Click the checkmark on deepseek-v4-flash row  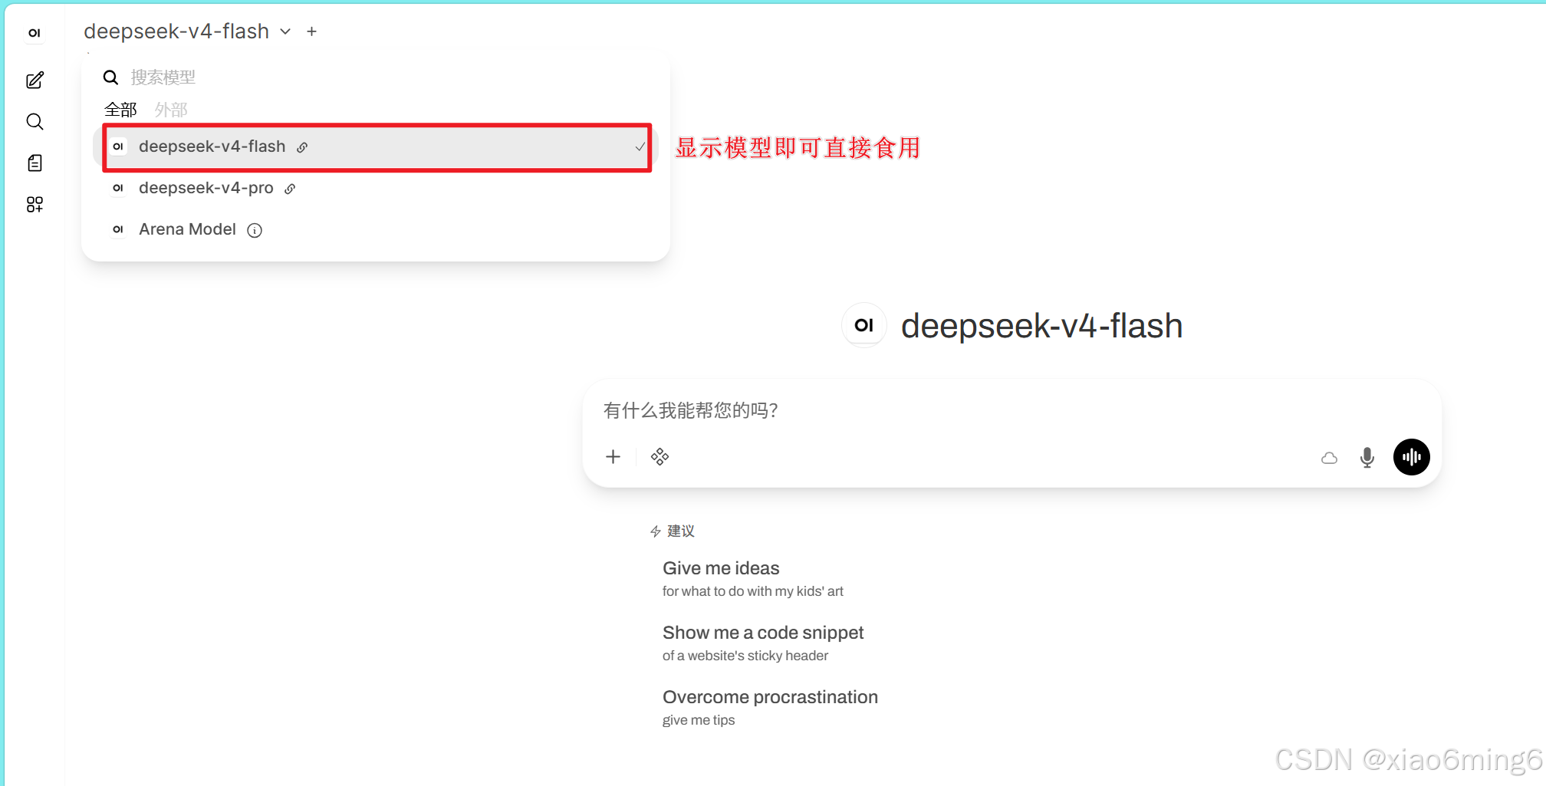click(x=640, y=146)
